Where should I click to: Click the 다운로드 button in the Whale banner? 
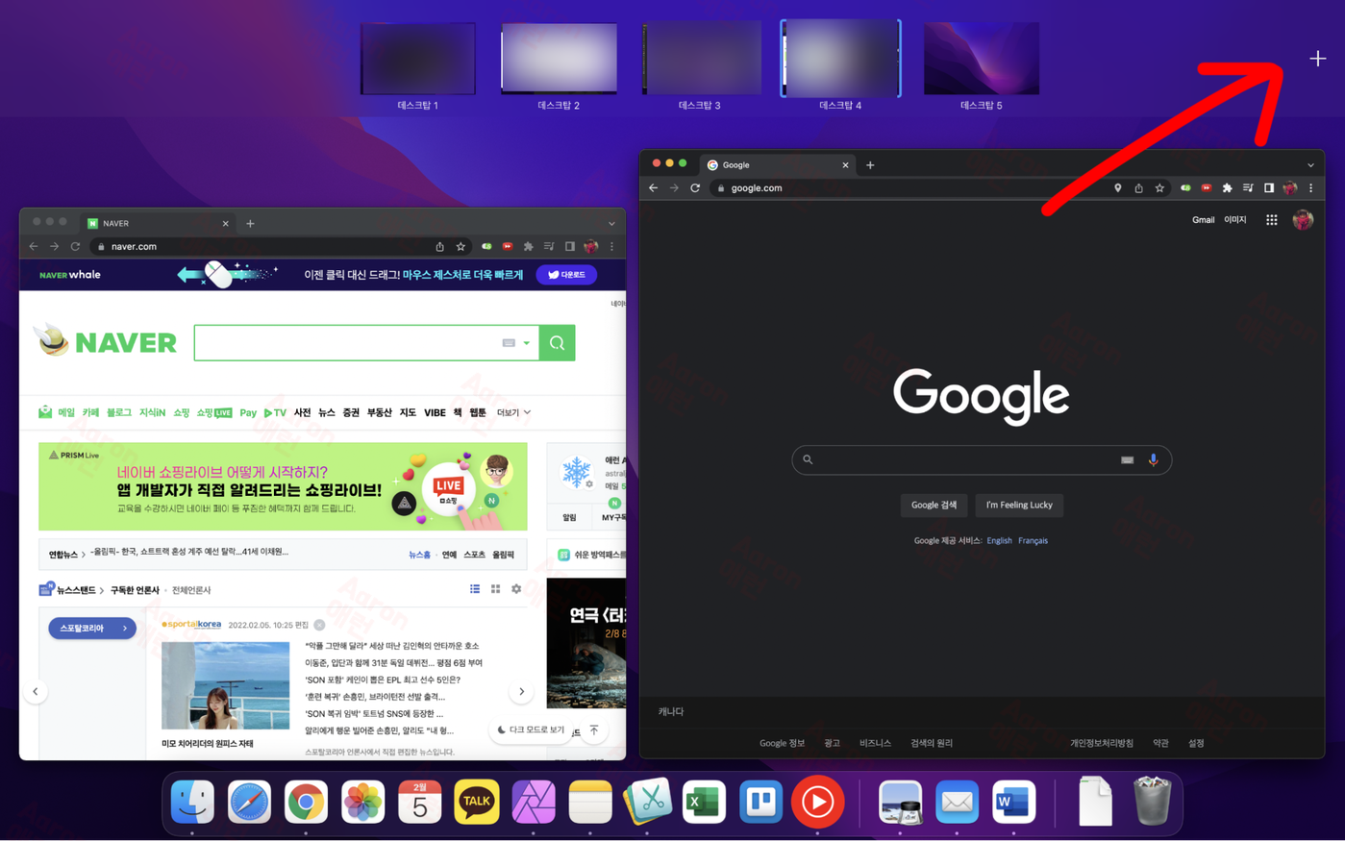[566, 275]
